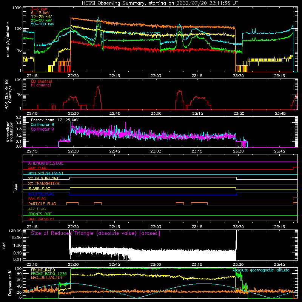Viewport: 302px width, 302px height.
Task: Click the ATTENUATOR_STATE flag label
Action: pos(46,163)
